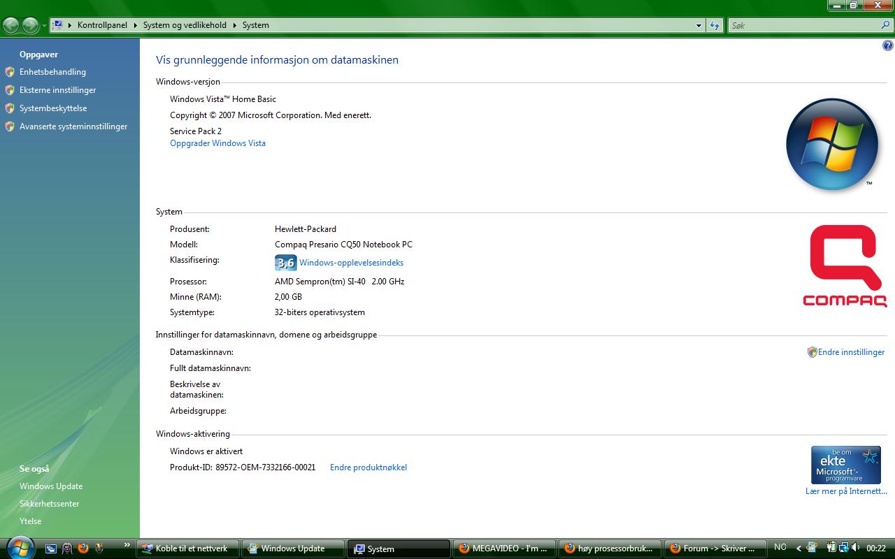Switch to MEGAVIDEO Firefox taskbar button

[504, 549]
